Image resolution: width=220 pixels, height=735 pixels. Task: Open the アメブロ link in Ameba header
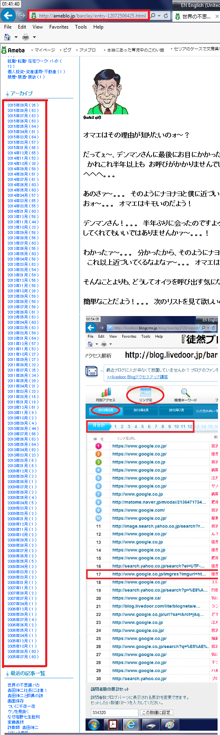pyautogui.click(x=88, y=50)
